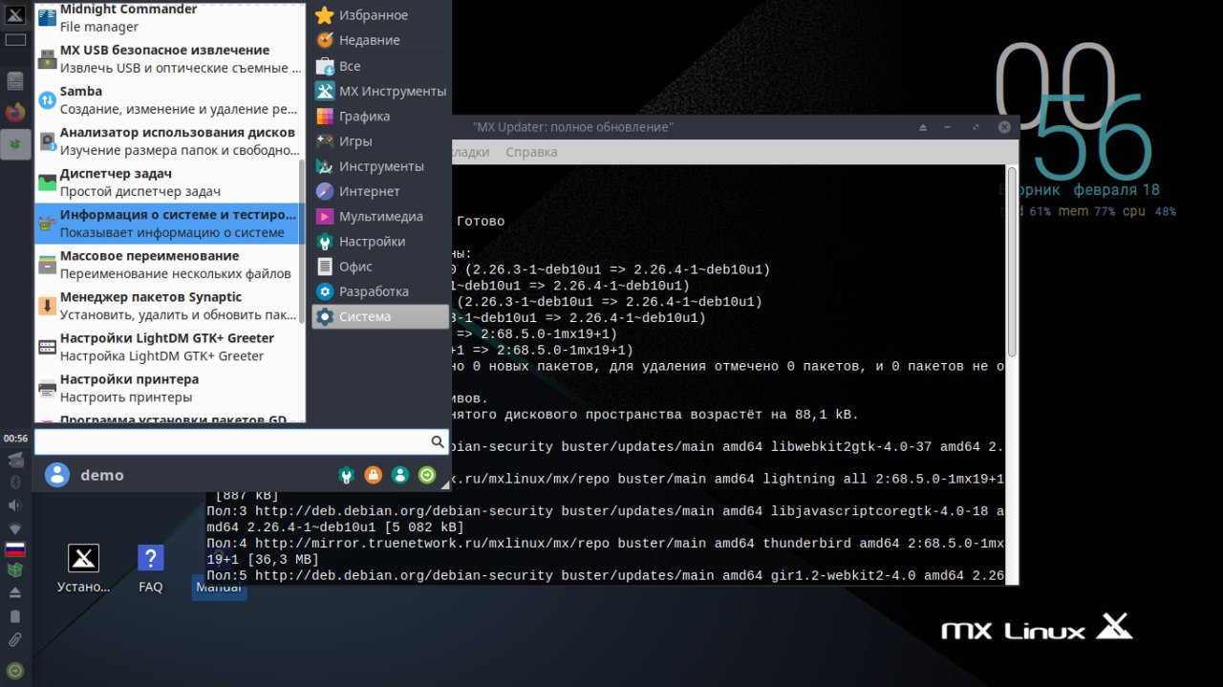Image resolution: width=1223 pixels, height=687 pixels.
Task: Open Менеджер пакетов Synaptic
Action: tap(168, 306)
